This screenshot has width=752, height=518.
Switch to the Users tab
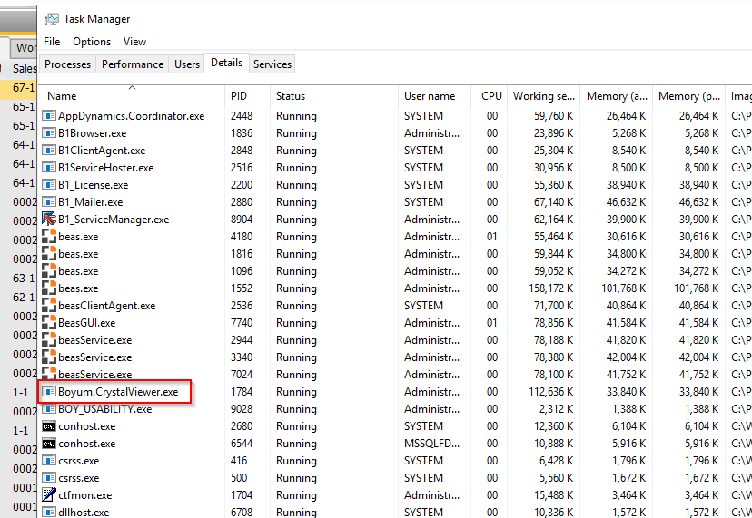(187, 64)
